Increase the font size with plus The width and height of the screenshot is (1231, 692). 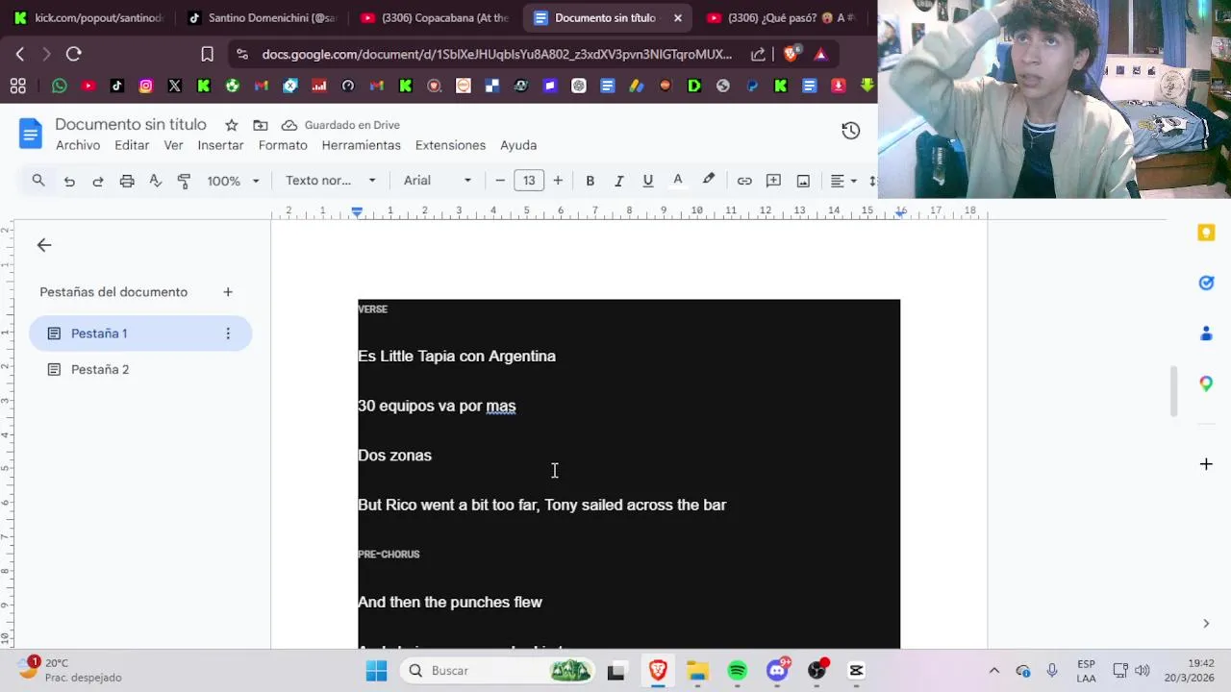[x=558, y=181]
